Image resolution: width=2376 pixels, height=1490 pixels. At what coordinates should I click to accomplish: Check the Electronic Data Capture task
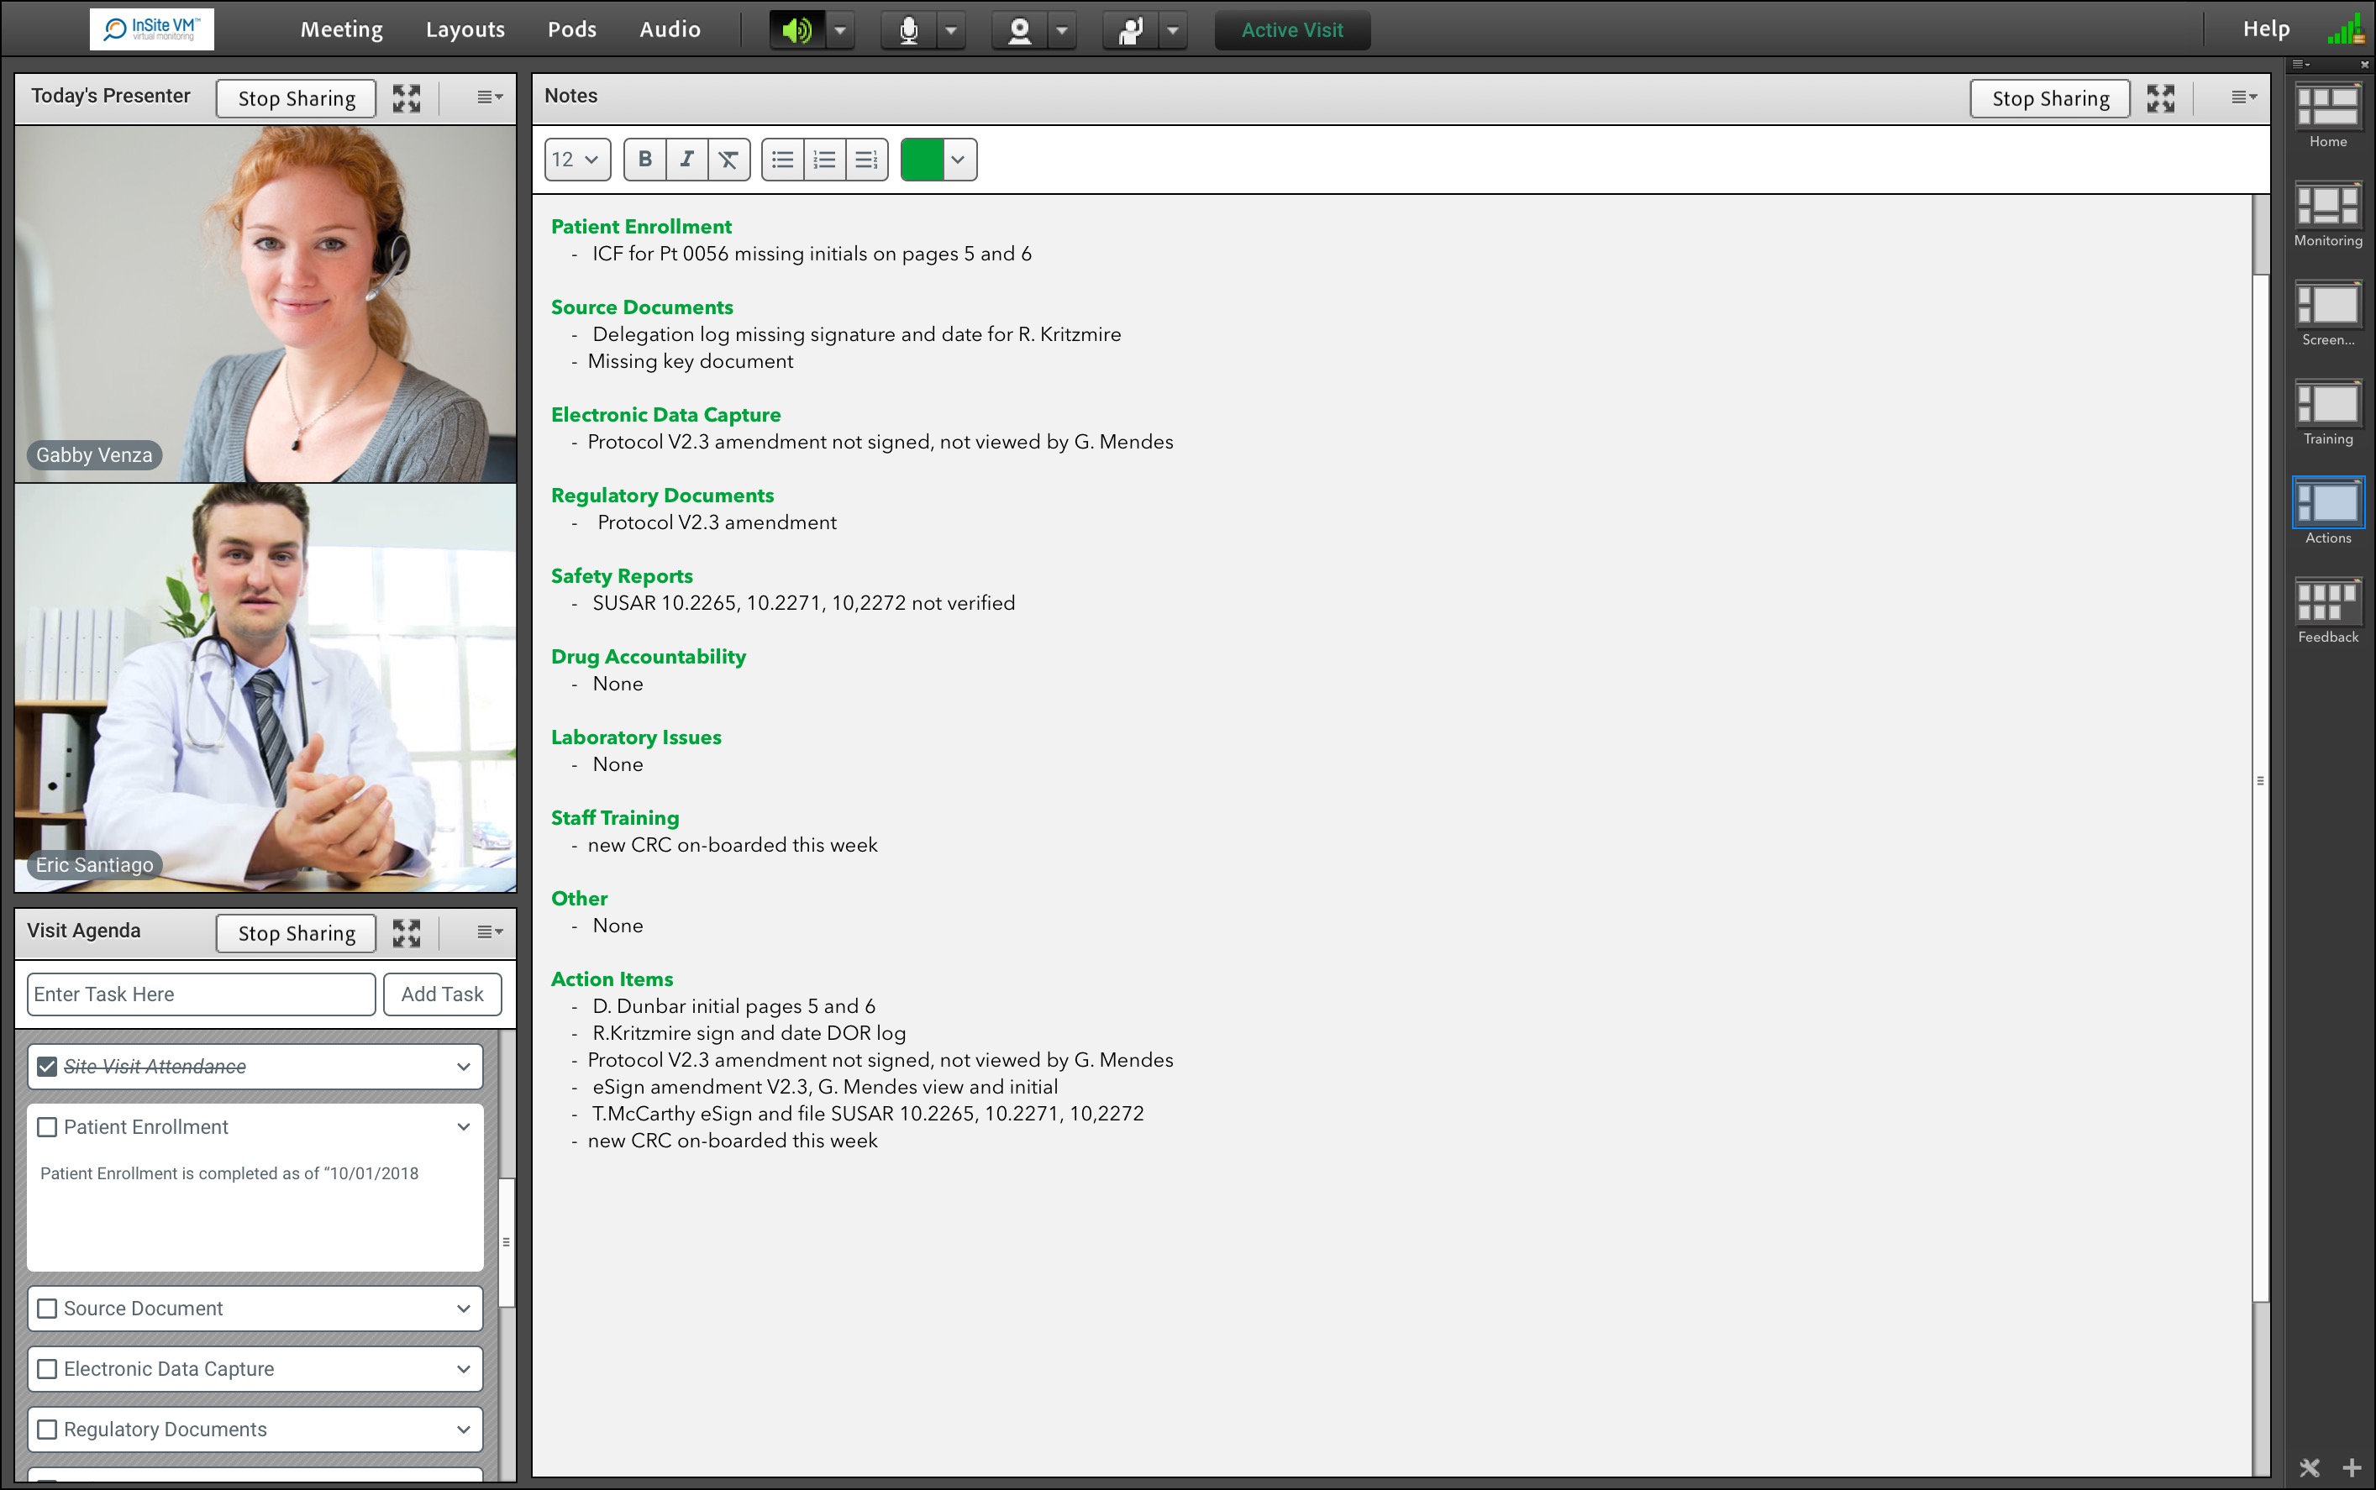(x=47, y=1370)
